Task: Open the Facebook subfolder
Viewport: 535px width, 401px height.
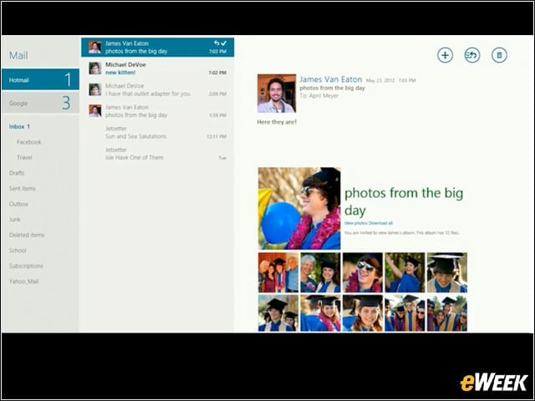Action: point(29,142)
